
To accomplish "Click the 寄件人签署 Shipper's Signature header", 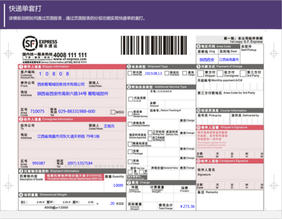I will click(x=230, y=128).
